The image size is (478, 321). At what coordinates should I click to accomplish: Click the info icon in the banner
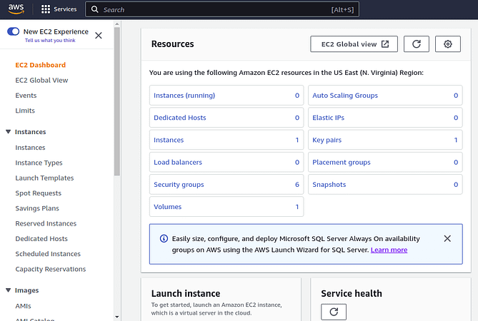[164, 238]
